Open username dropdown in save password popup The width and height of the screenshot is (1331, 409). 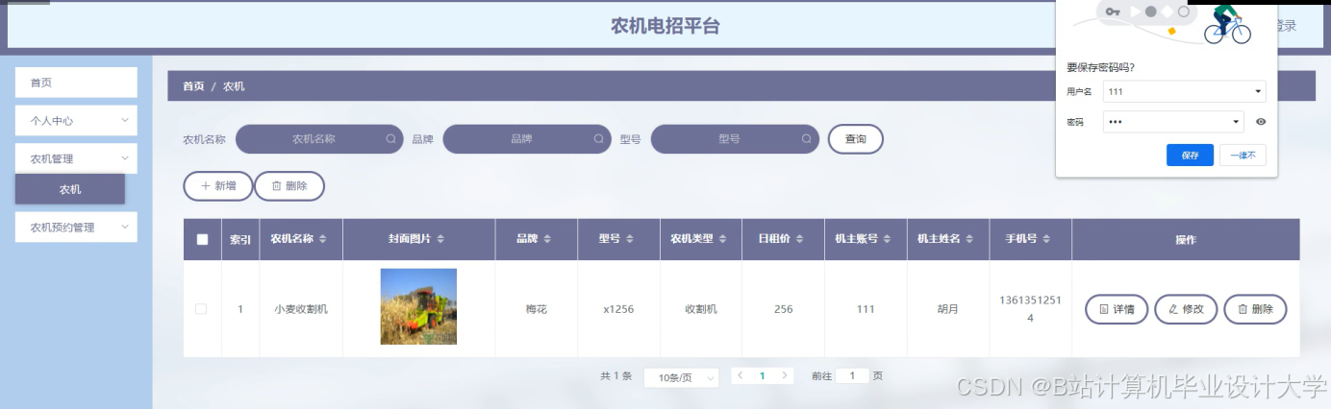[x=1258, y=92]
